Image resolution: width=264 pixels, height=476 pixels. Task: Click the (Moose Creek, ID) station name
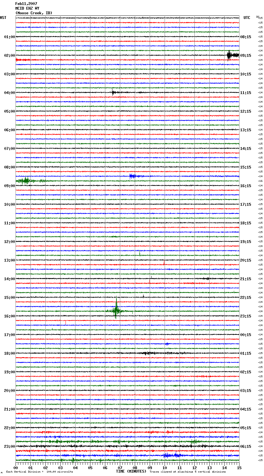(x=34, y=13)
